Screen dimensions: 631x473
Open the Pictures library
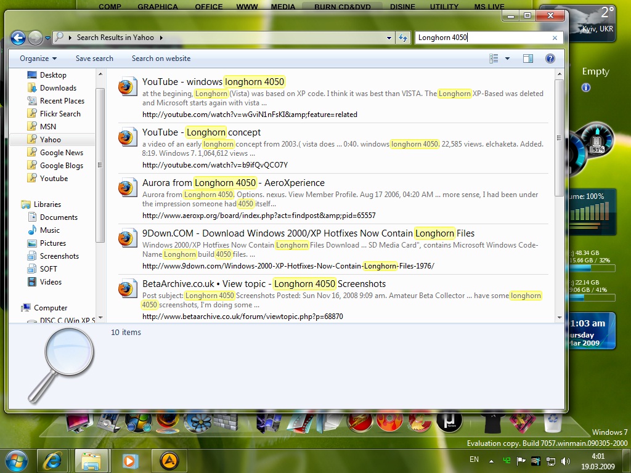click(x=52, y=243)
